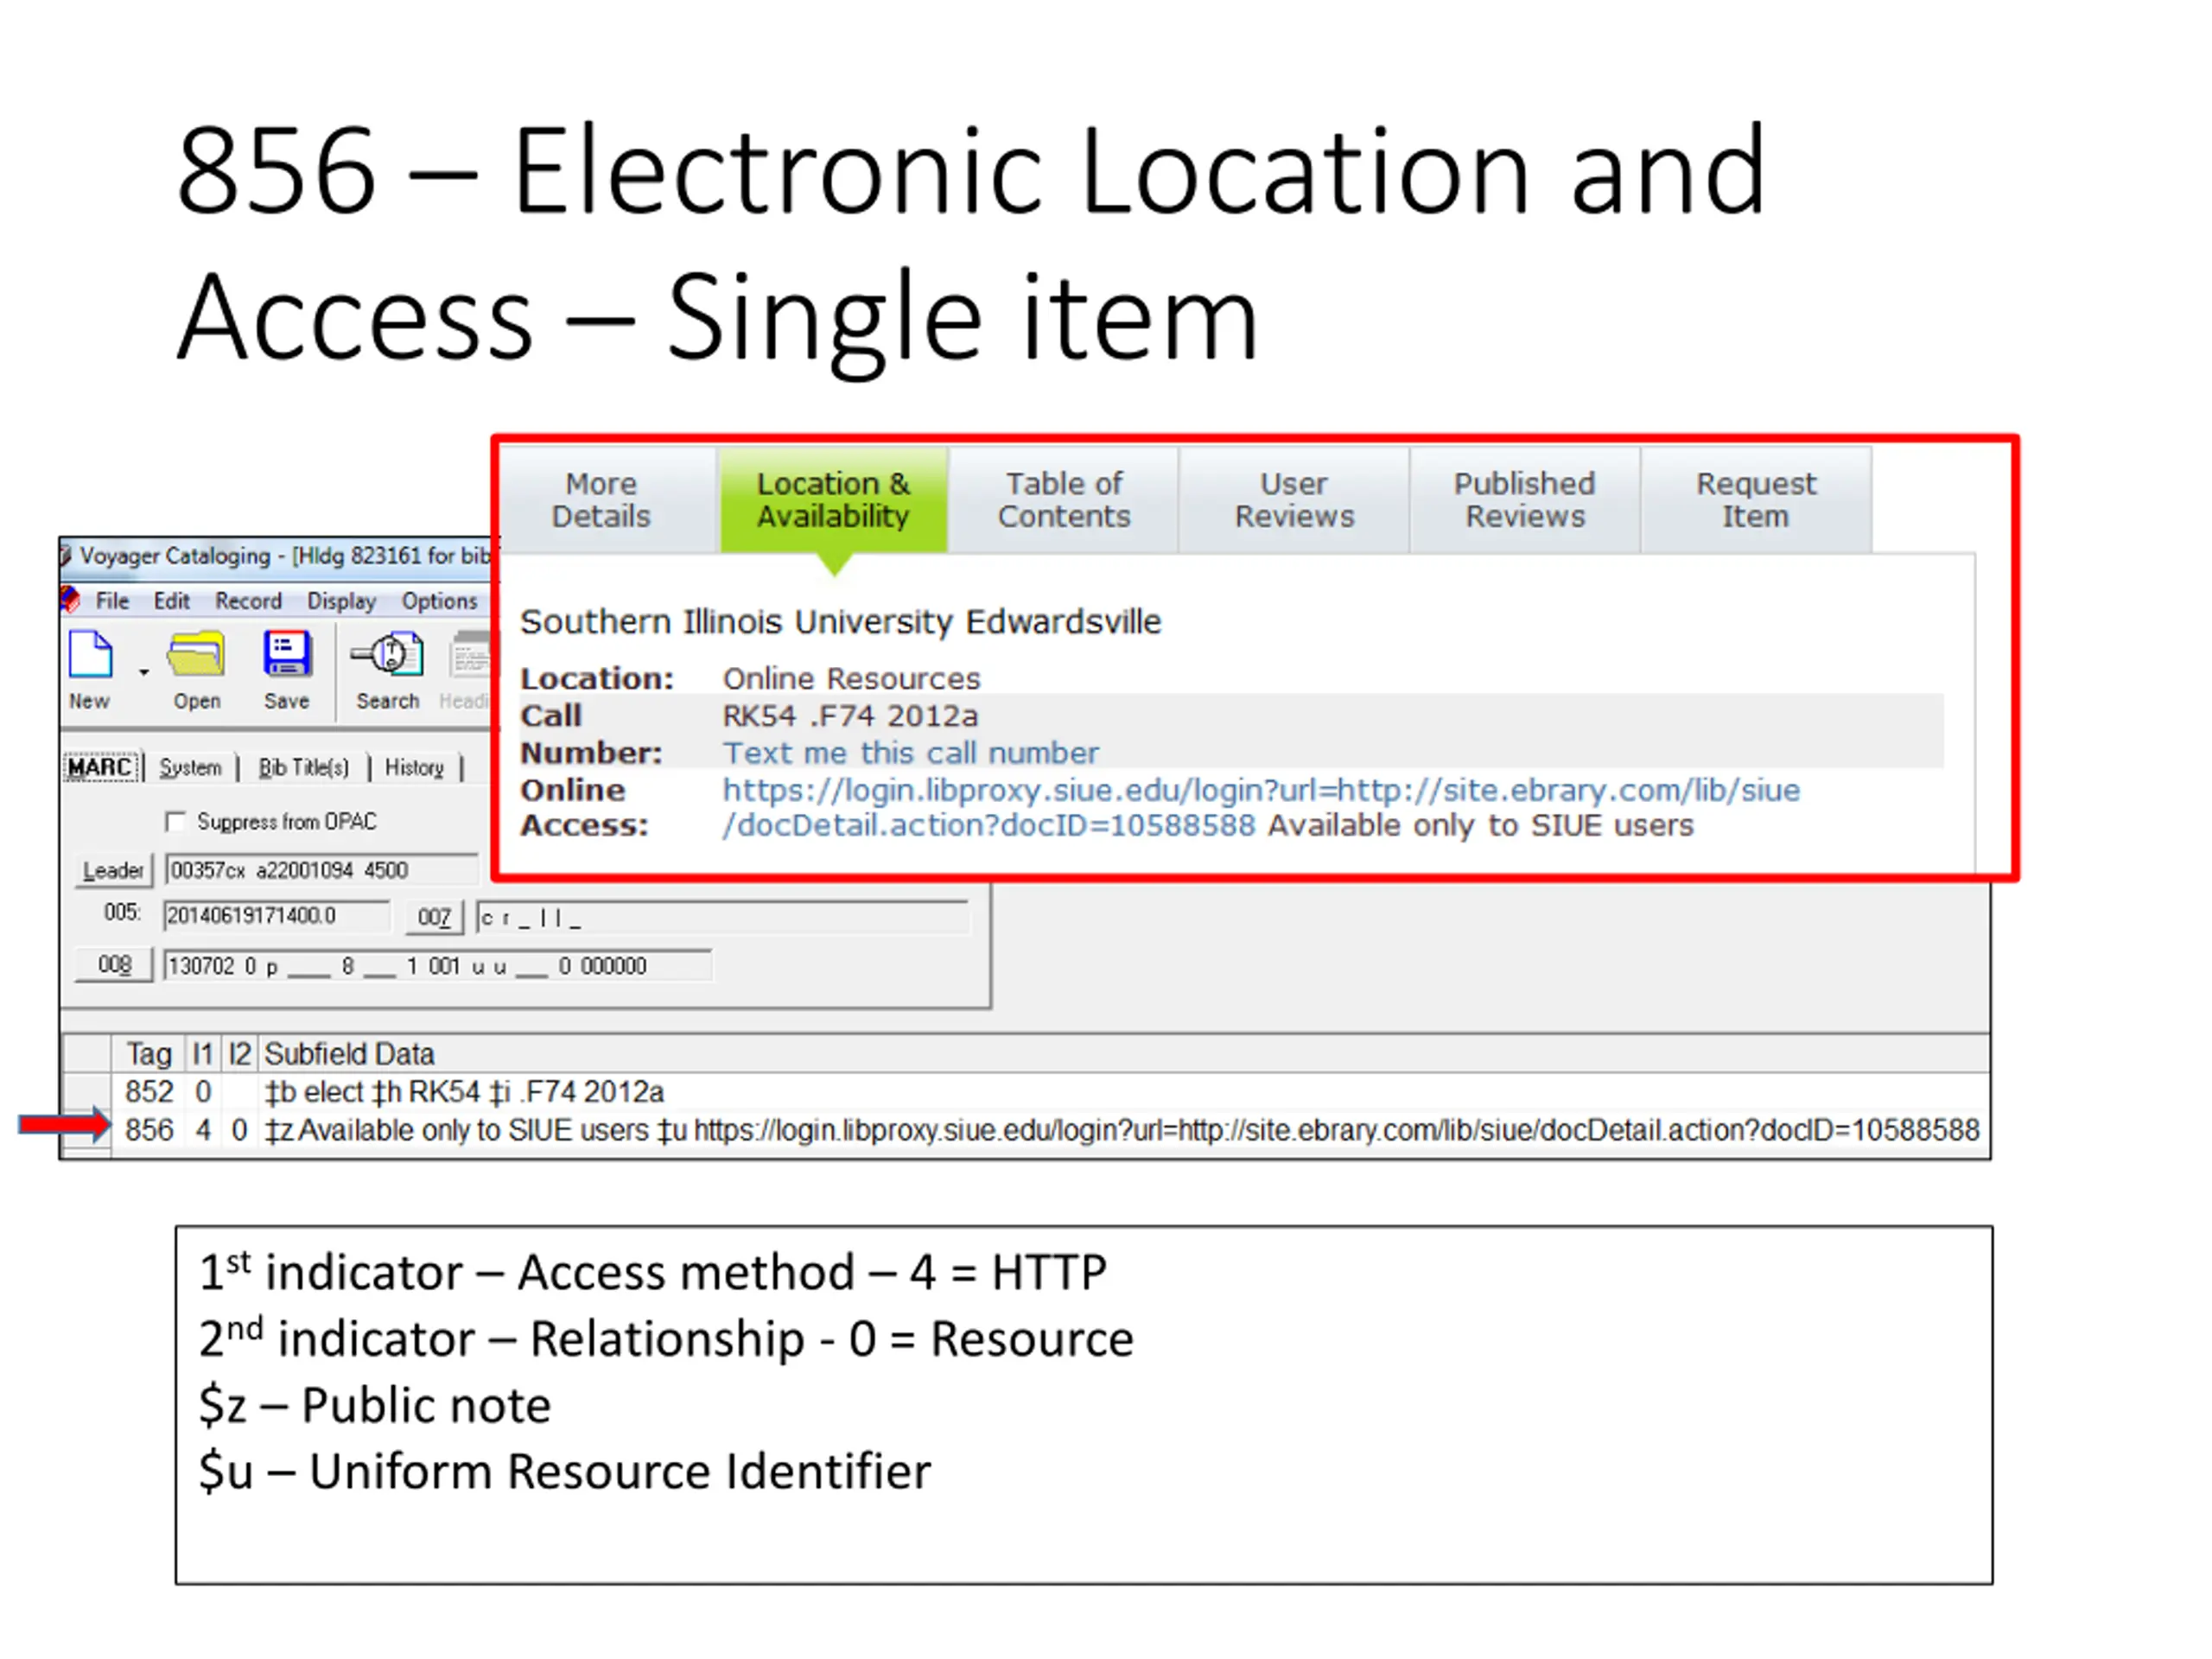Click the 007 value field
2212x1659 pixels.
722,917
